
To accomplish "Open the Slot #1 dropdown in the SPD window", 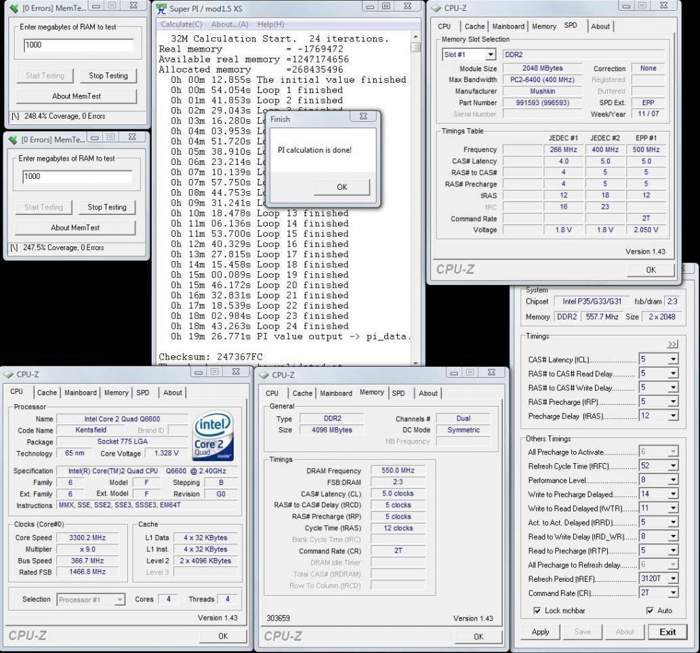I will coord(490,54).
